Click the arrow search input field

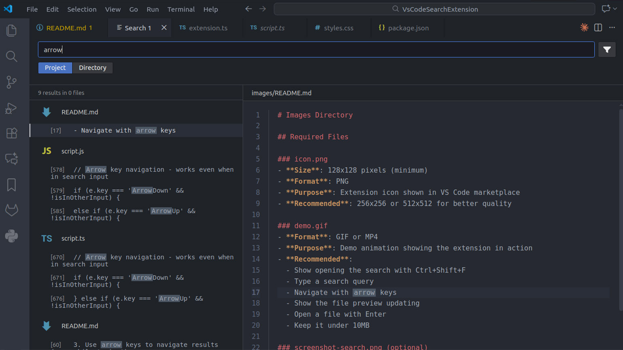(x=316, y=50)
